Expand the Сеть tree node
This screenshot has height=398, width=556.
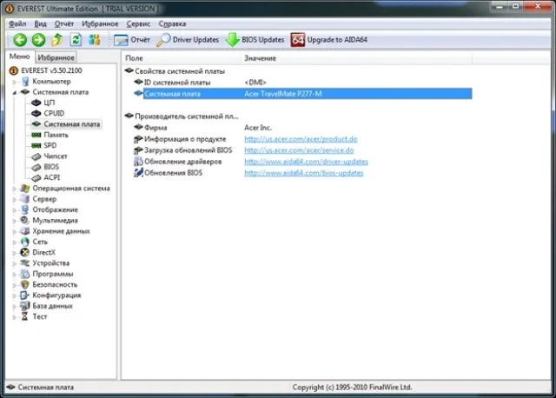(15, 242)
